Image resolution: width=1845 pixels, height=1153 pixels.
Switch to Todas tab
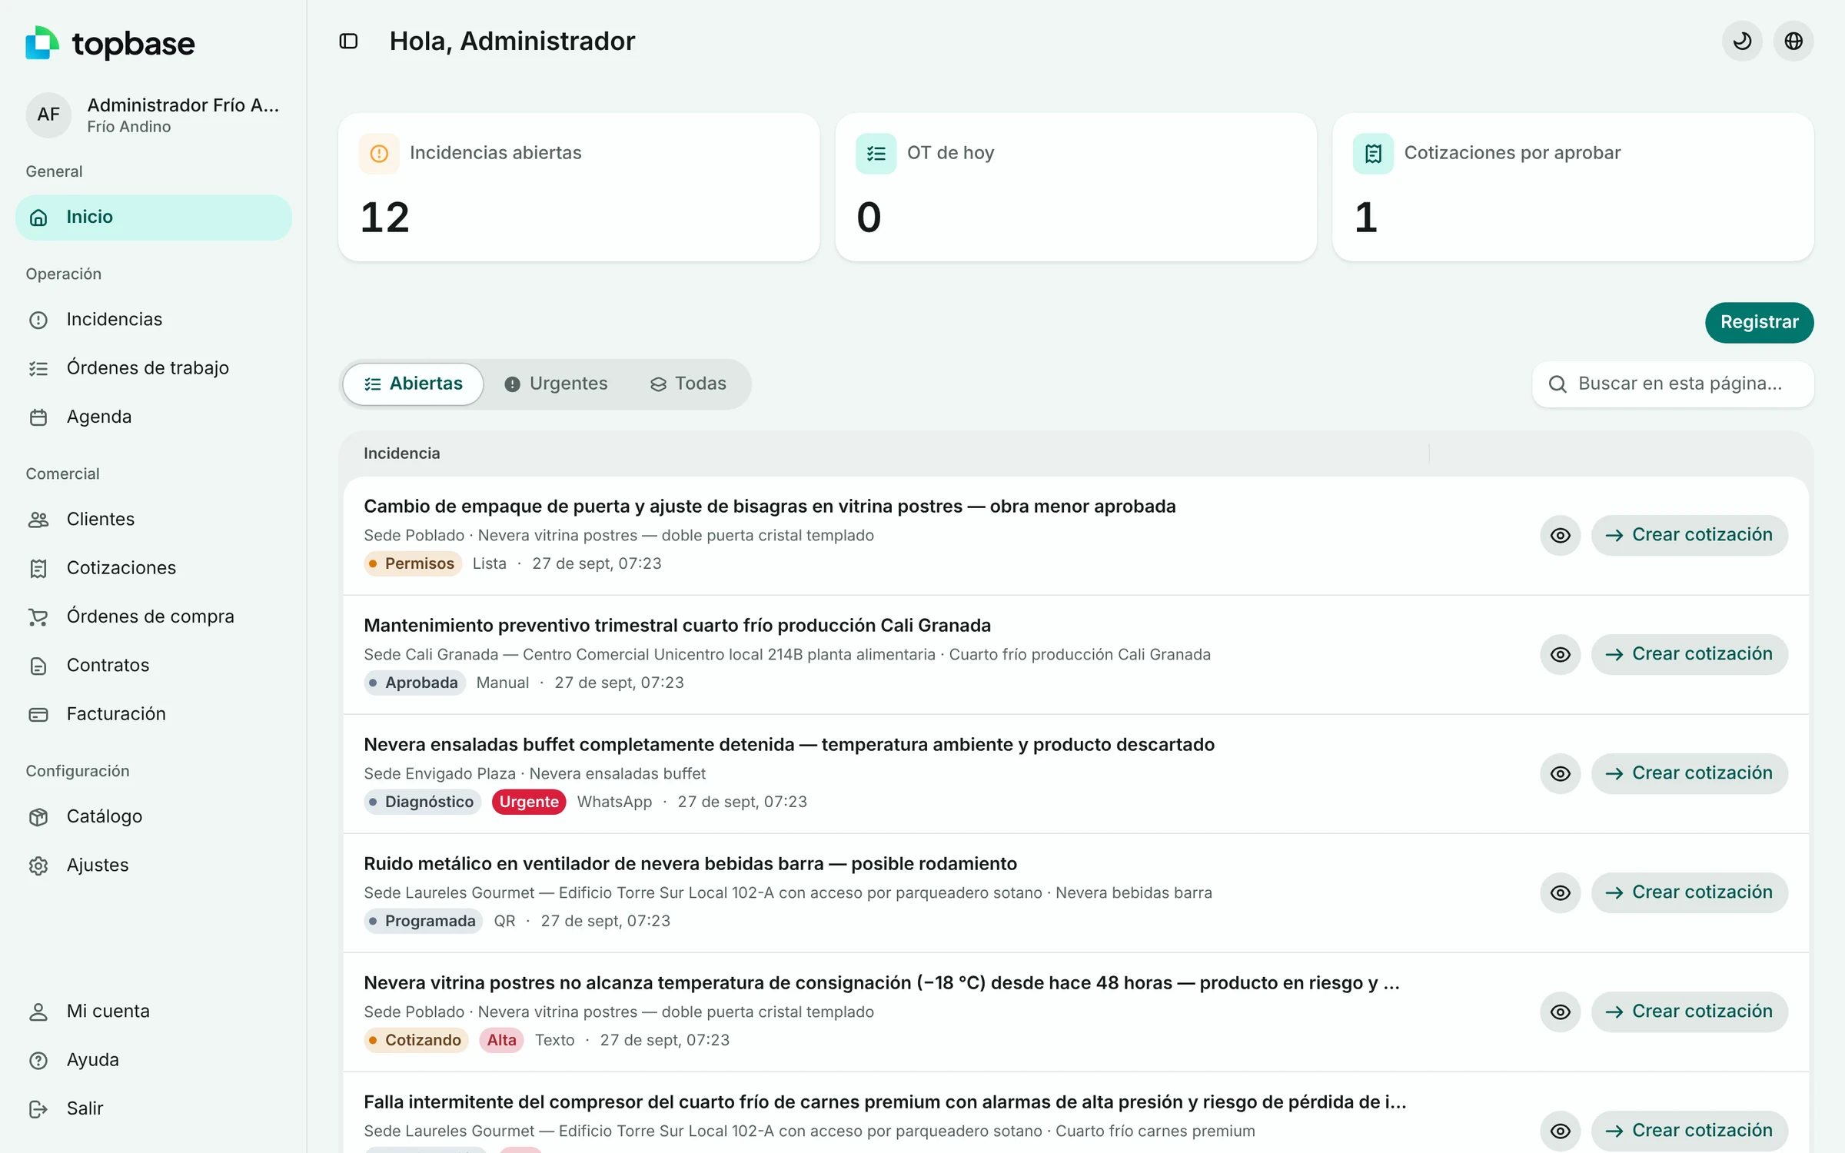tap(688, 384)
